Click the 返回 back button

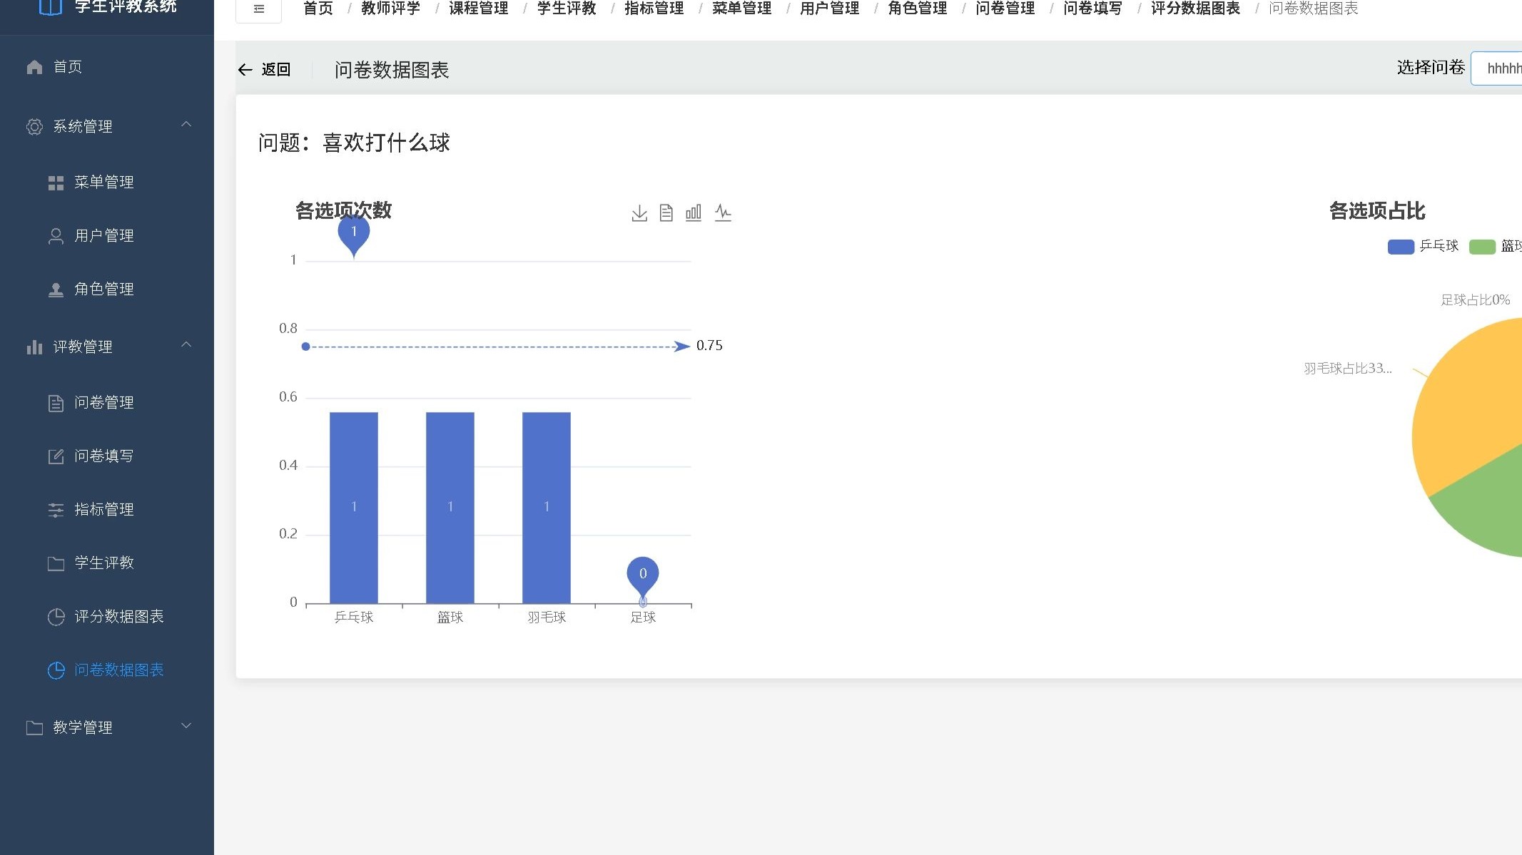(265, 69)
